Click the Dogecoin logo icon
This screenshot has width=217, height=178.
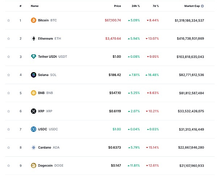click(33, 166)
